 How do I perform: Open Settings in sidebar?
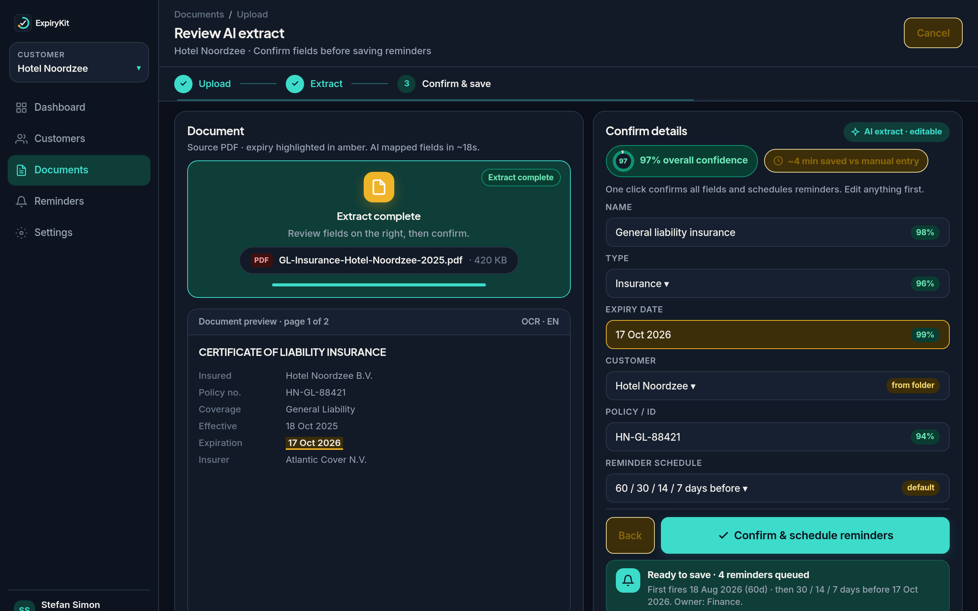[79, 233]
